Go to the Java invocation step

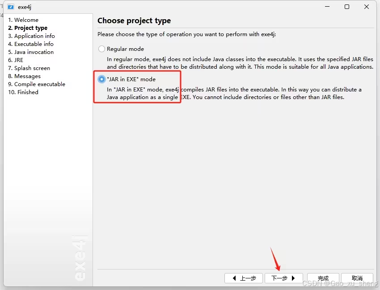[31, 52]
